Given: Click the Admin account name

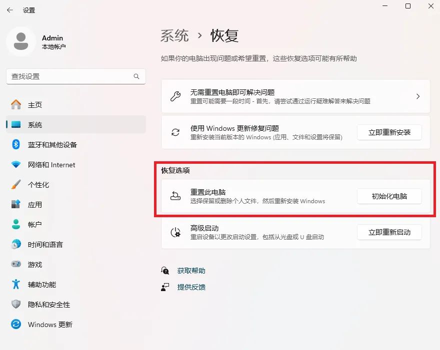Looking at the screenshot, I should click(52, 38).
